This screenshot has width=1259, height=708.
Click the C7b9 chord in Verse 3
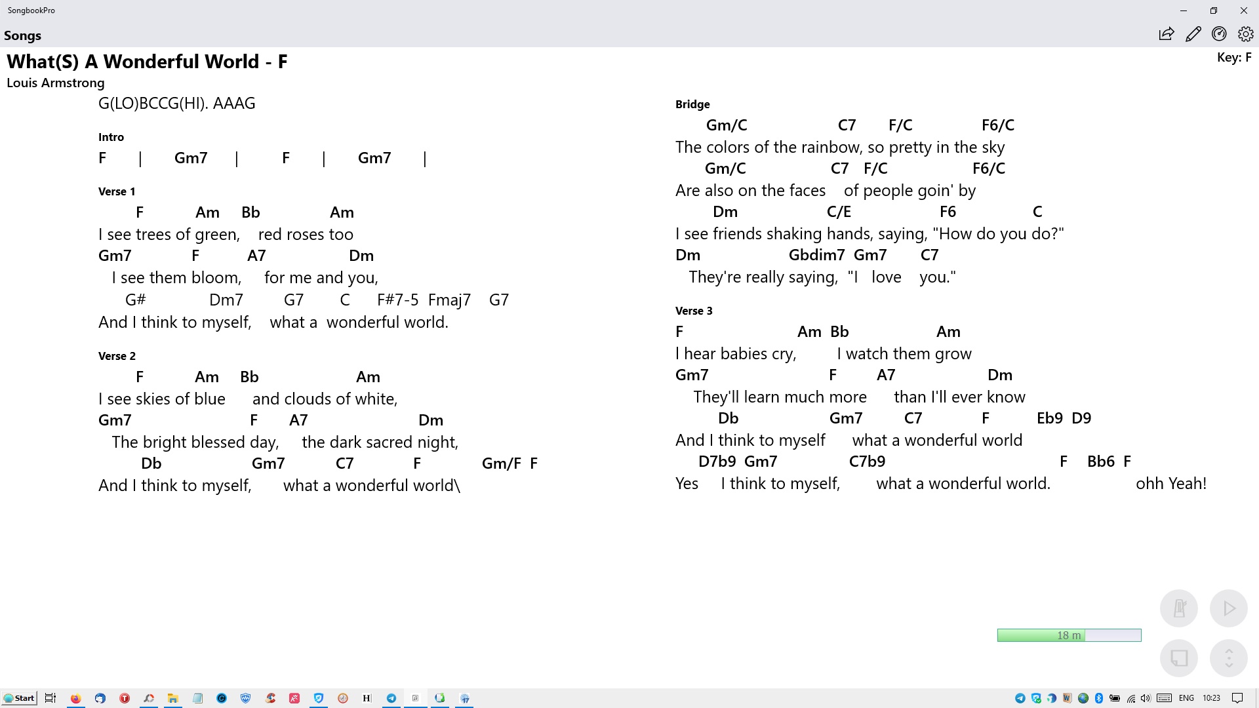(867, 462)
